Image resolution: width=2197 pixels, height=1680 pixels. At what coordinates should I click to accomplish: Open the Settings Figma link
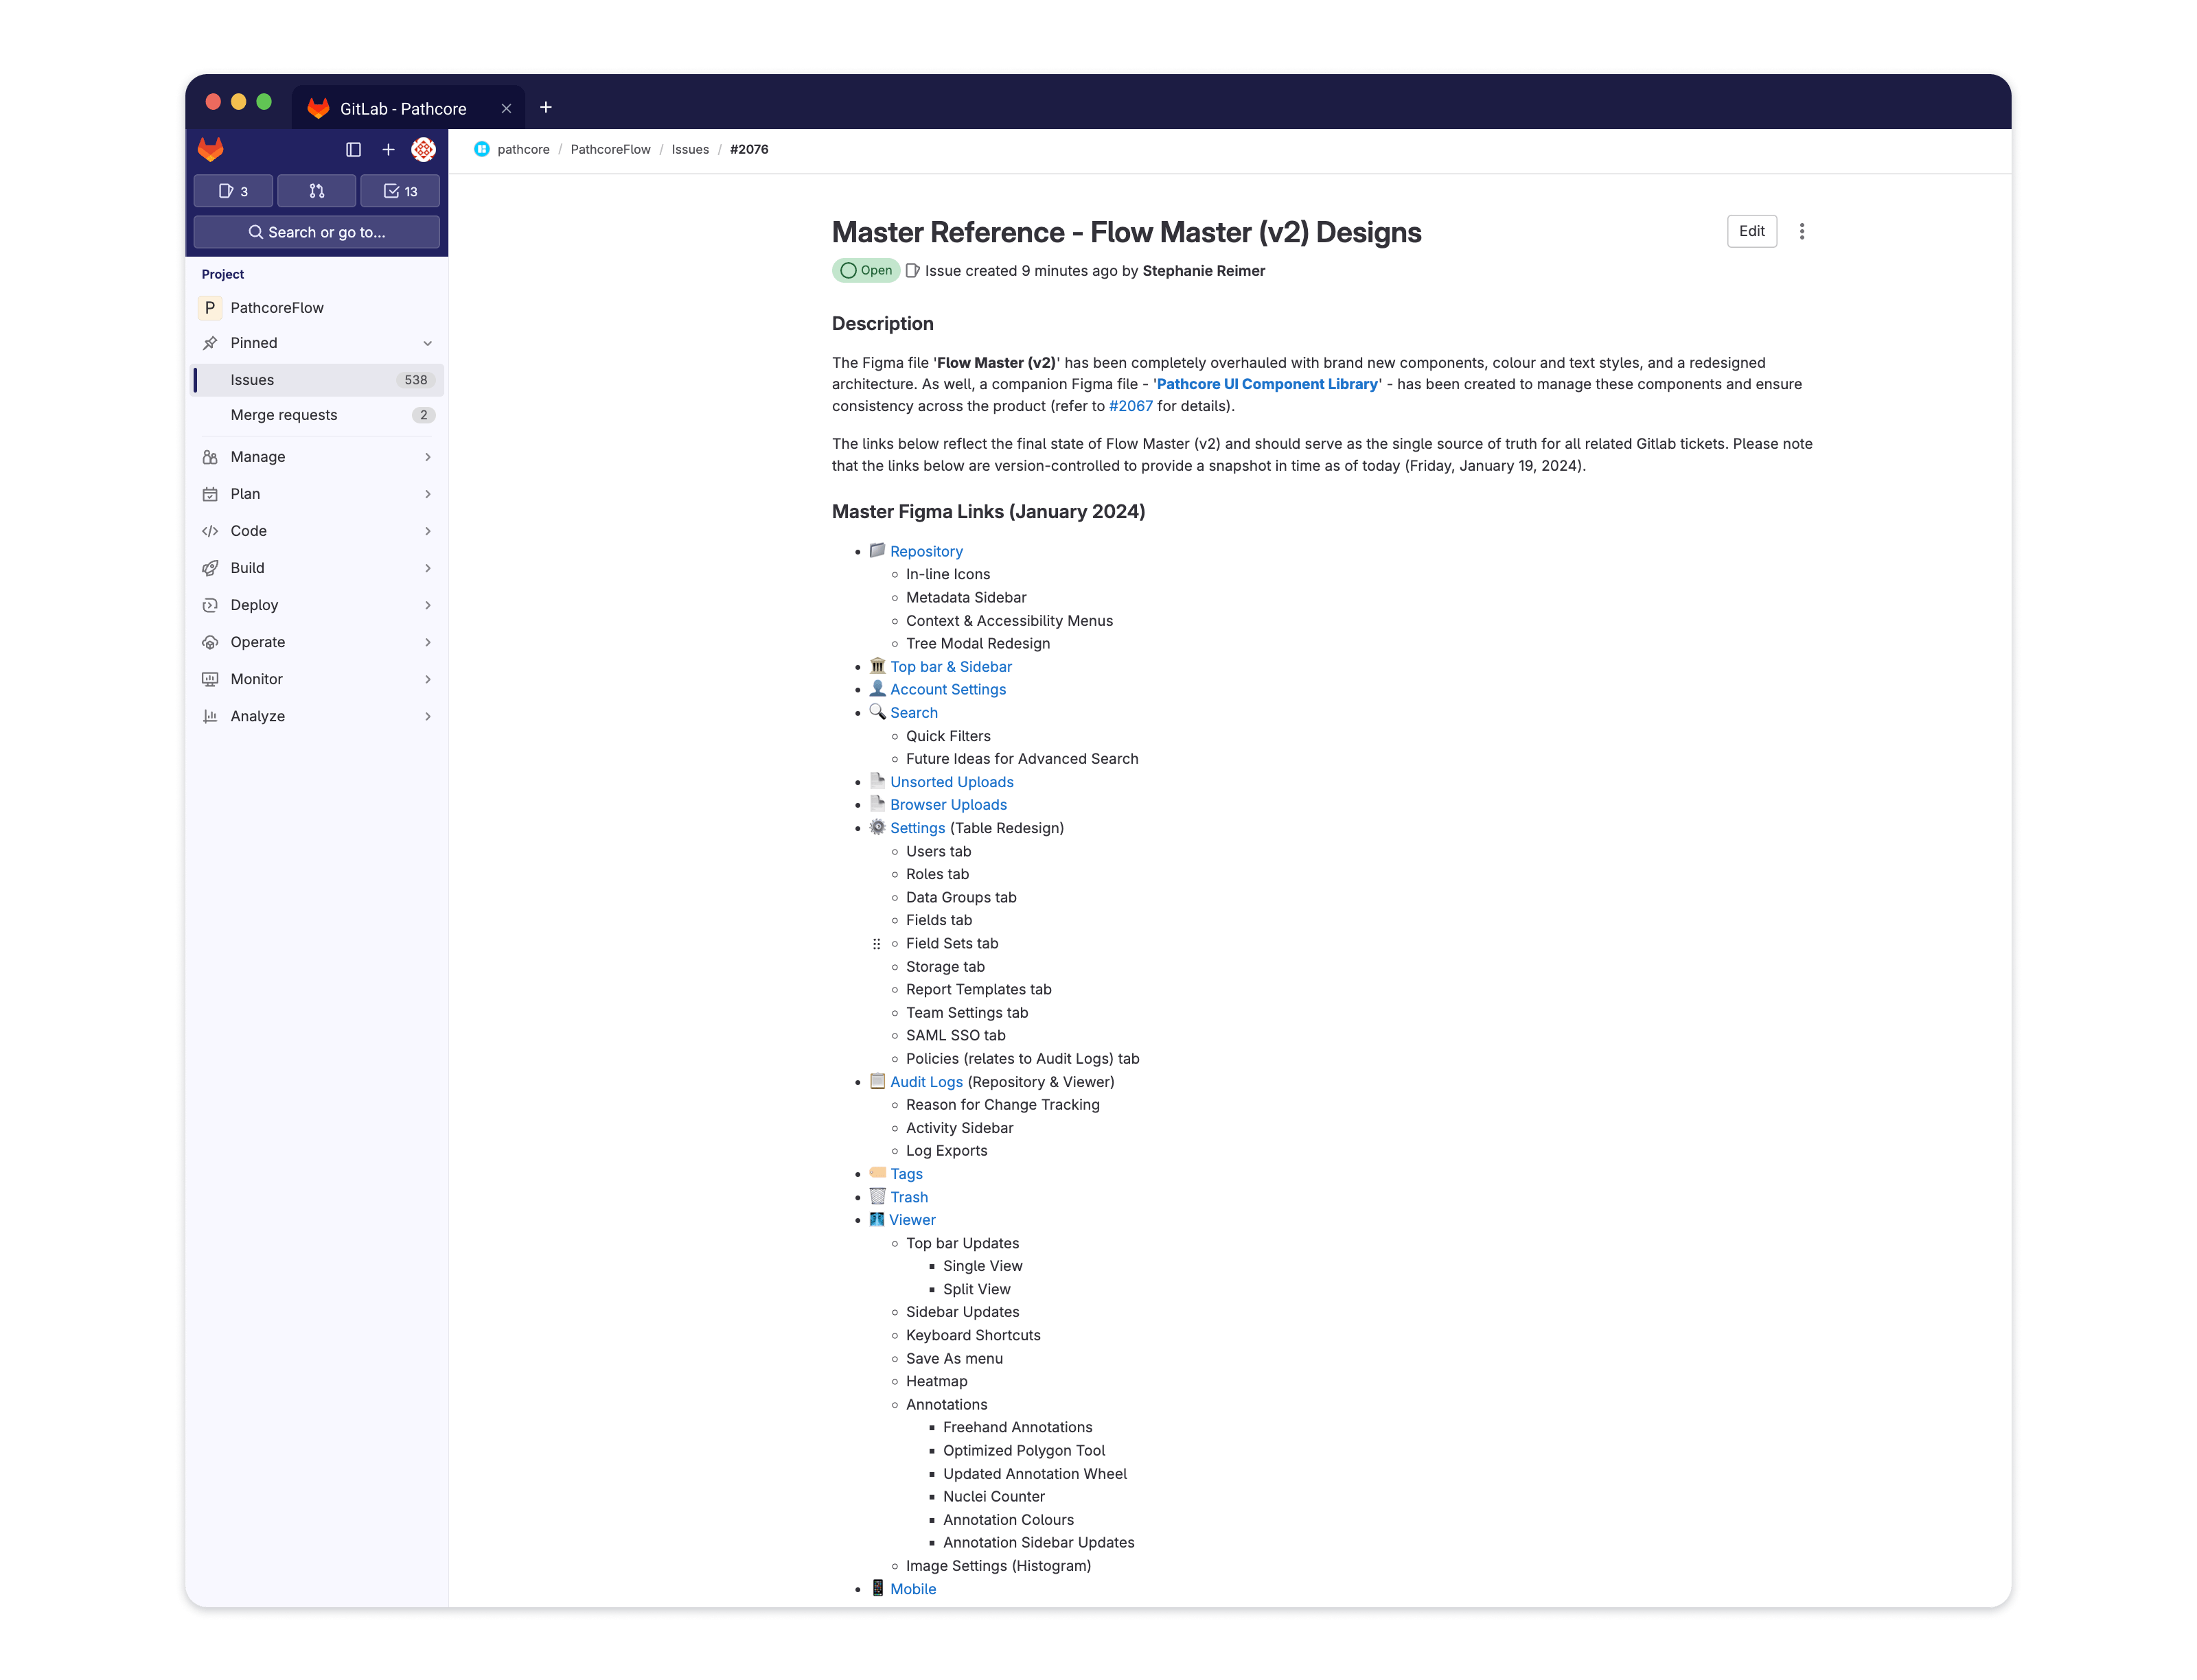coord(917,828)
